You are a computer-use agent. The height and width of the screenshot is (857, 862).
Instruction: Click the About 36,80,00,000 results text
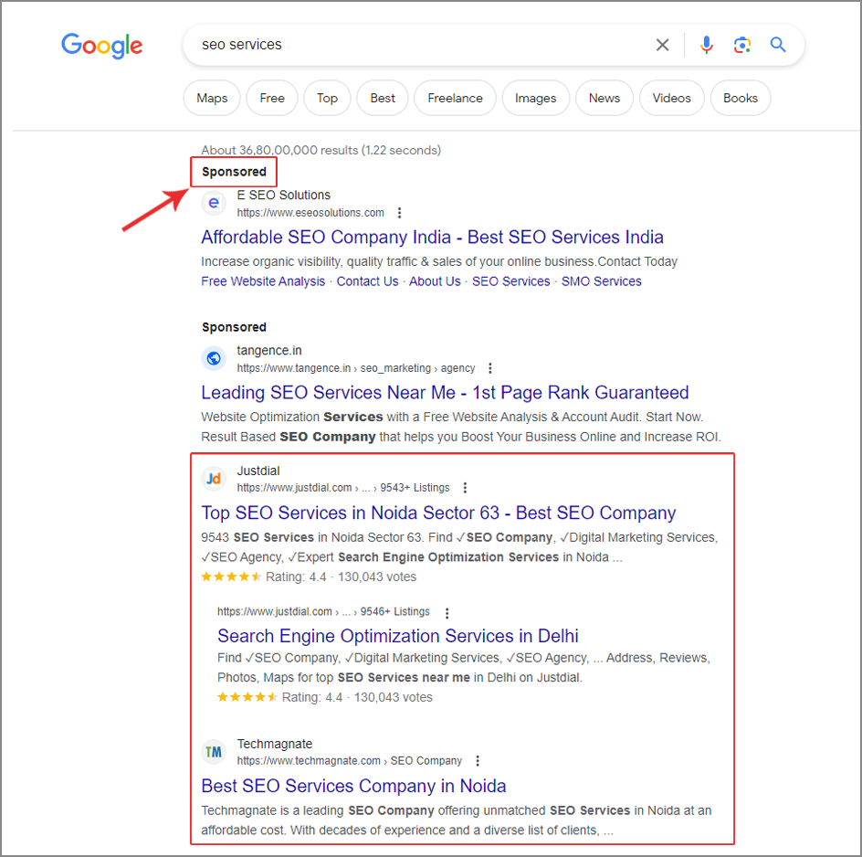coord(321,150)
